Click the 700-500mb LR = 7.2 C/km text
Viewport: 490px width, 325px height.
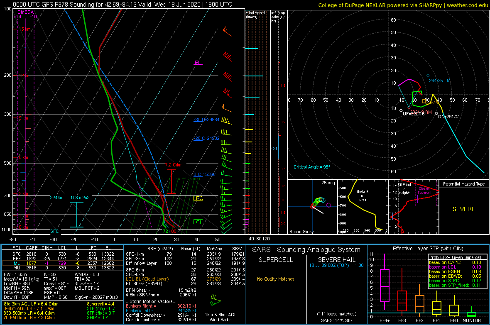29,318
